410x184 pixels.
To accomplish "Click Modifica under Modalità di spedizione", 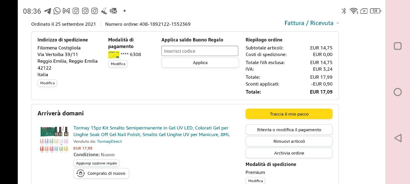I will [x=255, y=181].
